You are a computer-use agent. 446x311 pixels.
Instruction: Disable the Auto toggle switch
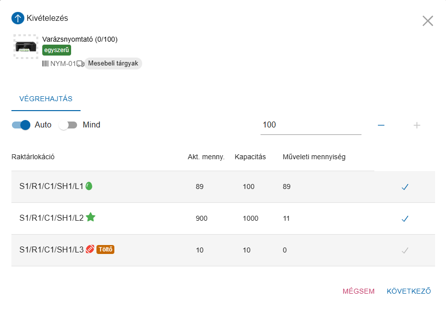(x=21, y=125)
